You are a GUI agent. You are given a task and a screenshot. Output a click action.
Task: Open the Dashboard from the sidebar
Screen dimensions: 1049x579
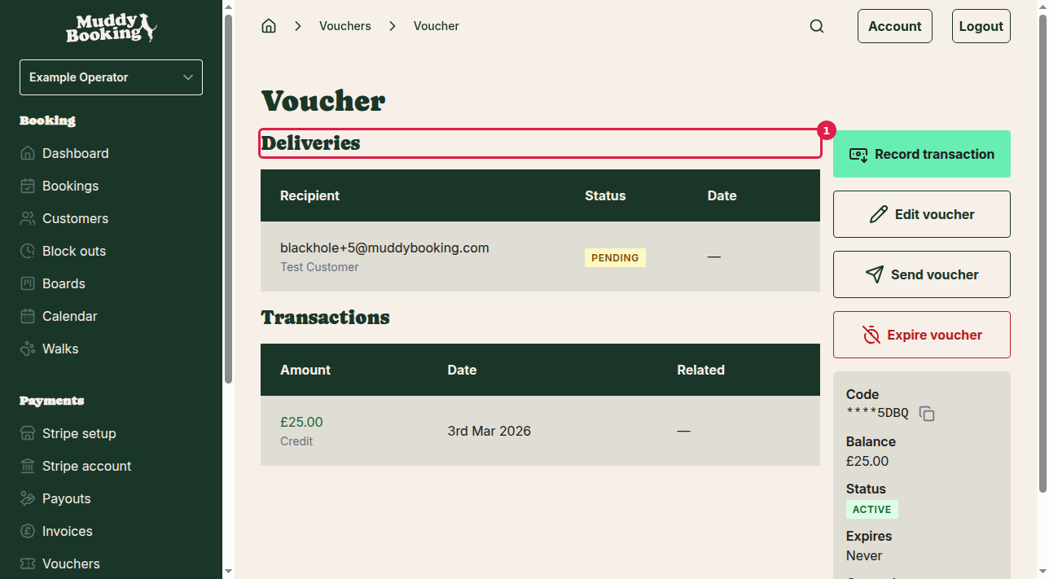75,153
